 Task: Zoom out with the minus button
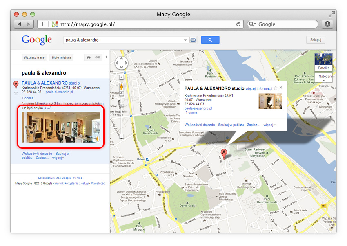click(122, 136)
